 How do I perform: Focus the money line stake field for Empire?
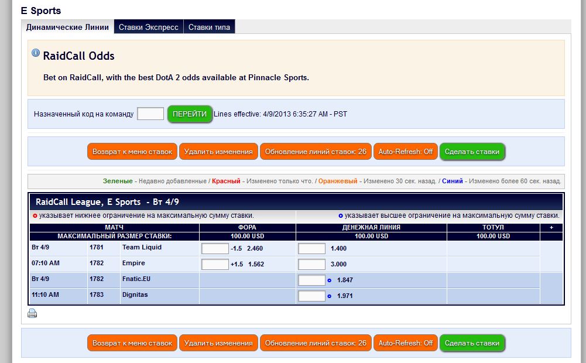(311, 264)
